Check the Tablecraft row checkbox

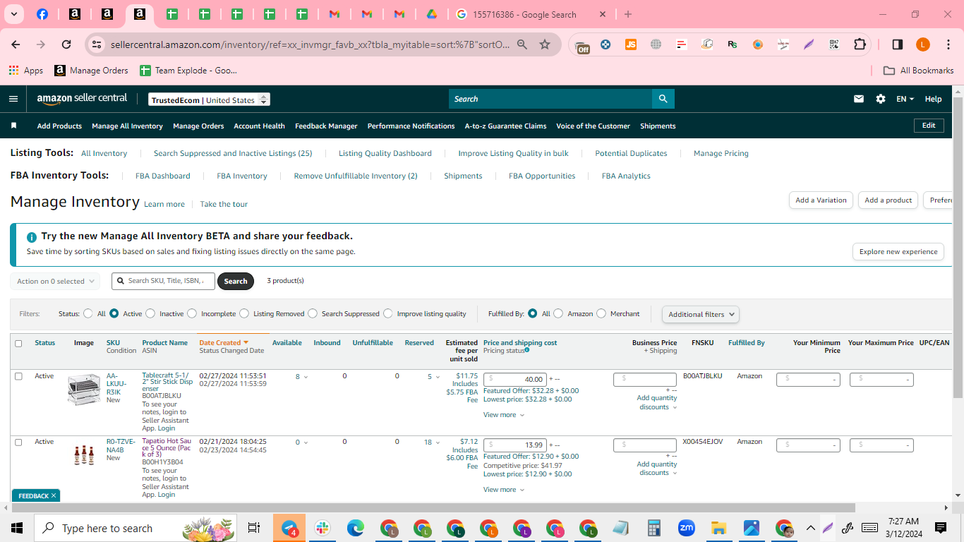[18, 377]
